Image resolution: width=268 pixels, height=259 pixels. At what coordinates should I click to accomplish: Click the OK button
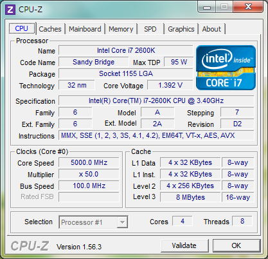click(237, 245)
